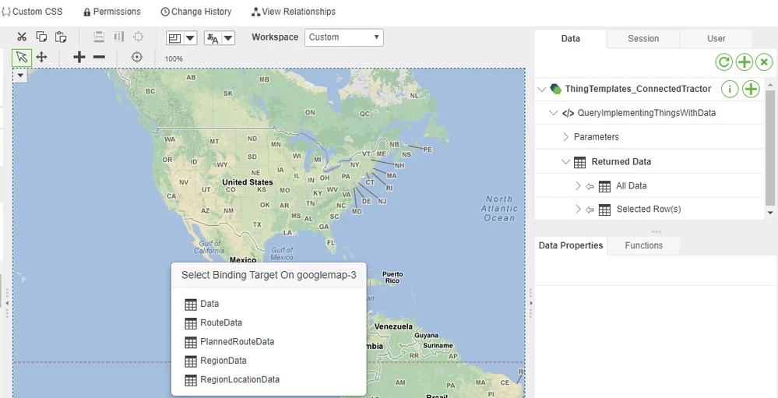The width and height of the screenshot is (778, 398).
Task: Switch to the Session tab
Action: pos(643,39)
